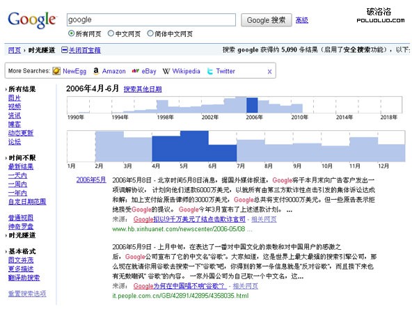
Task: Open result Google为何在中国唱不响“谷歌”?
Action: tap(180, 286)
